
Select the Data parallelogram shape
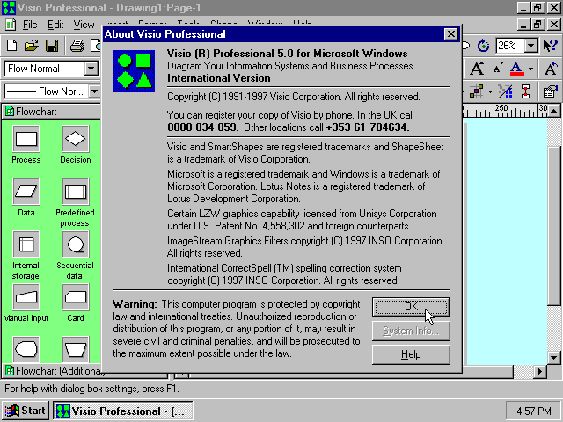click(x=26, y=192)
